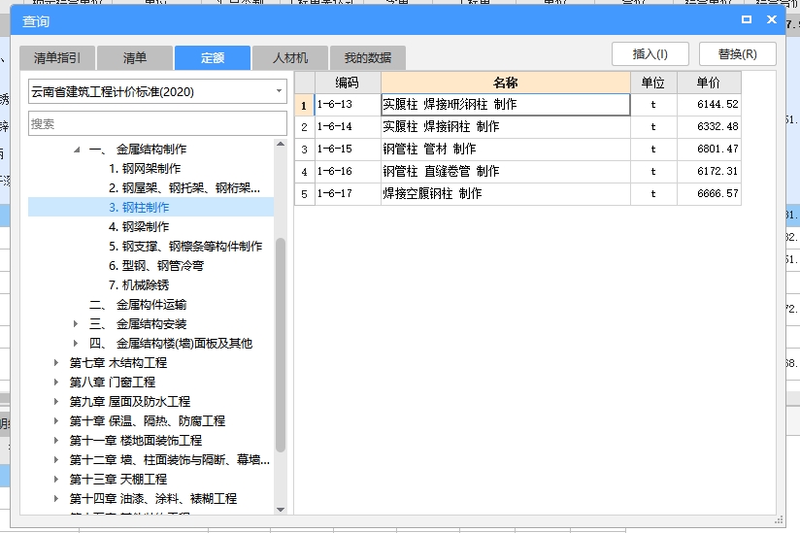Click the tree scrollbar up arrow
The height and width of the screenshot is (533, 800).
[x=281, y=145]
